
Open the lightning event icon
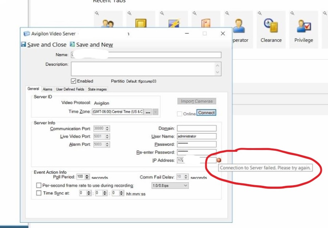(x=174, y=23)
